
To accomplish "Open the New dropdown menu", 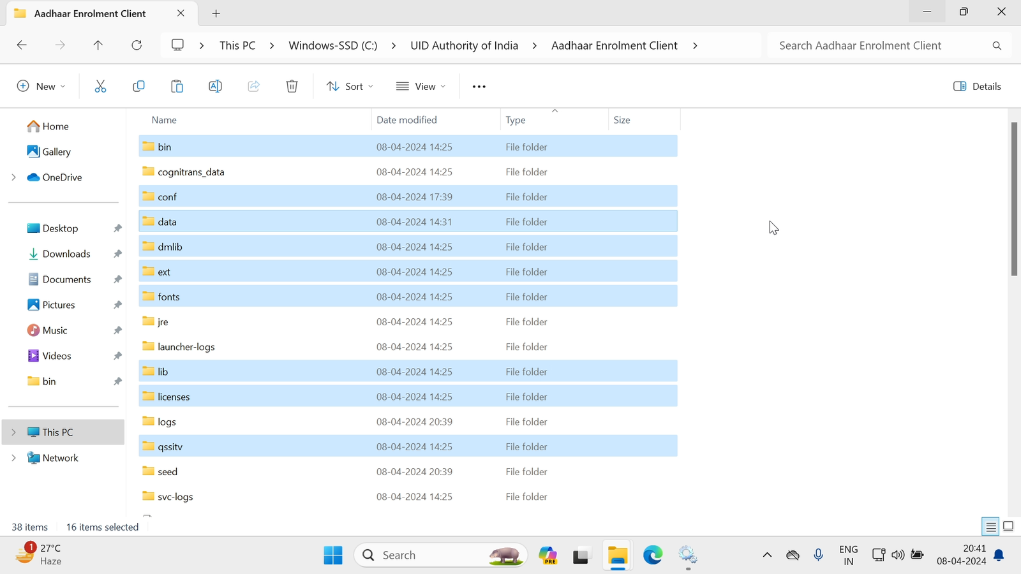I will point(41,86).
